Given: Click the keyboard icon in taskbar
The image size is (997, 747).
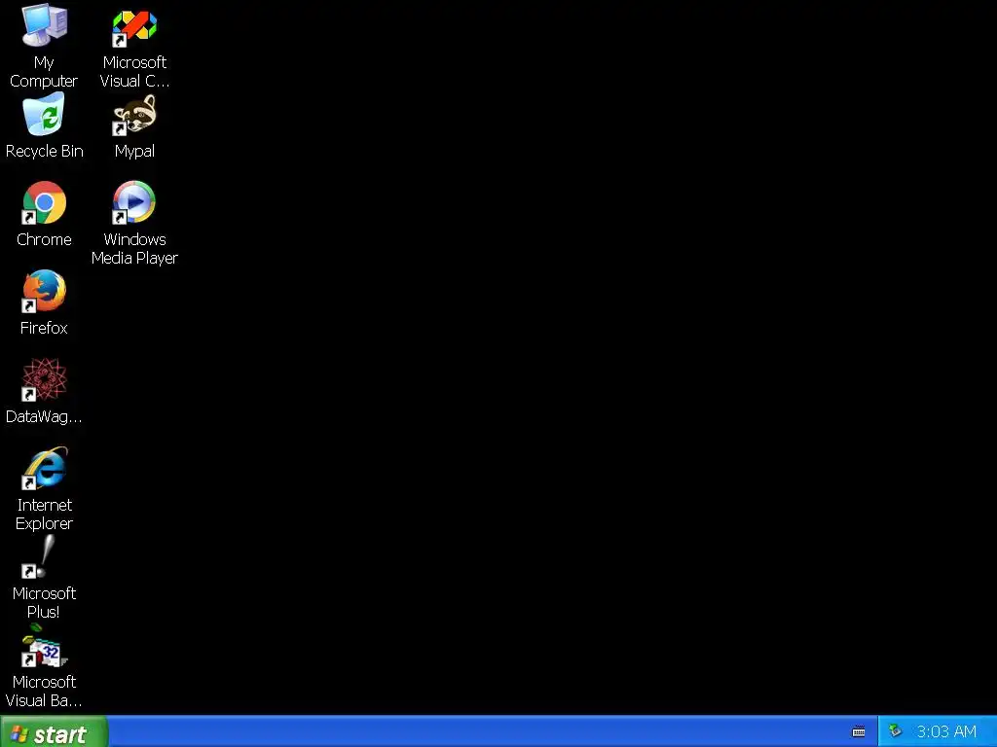Looking at the screenshot, I should click(x=859, y=732).
